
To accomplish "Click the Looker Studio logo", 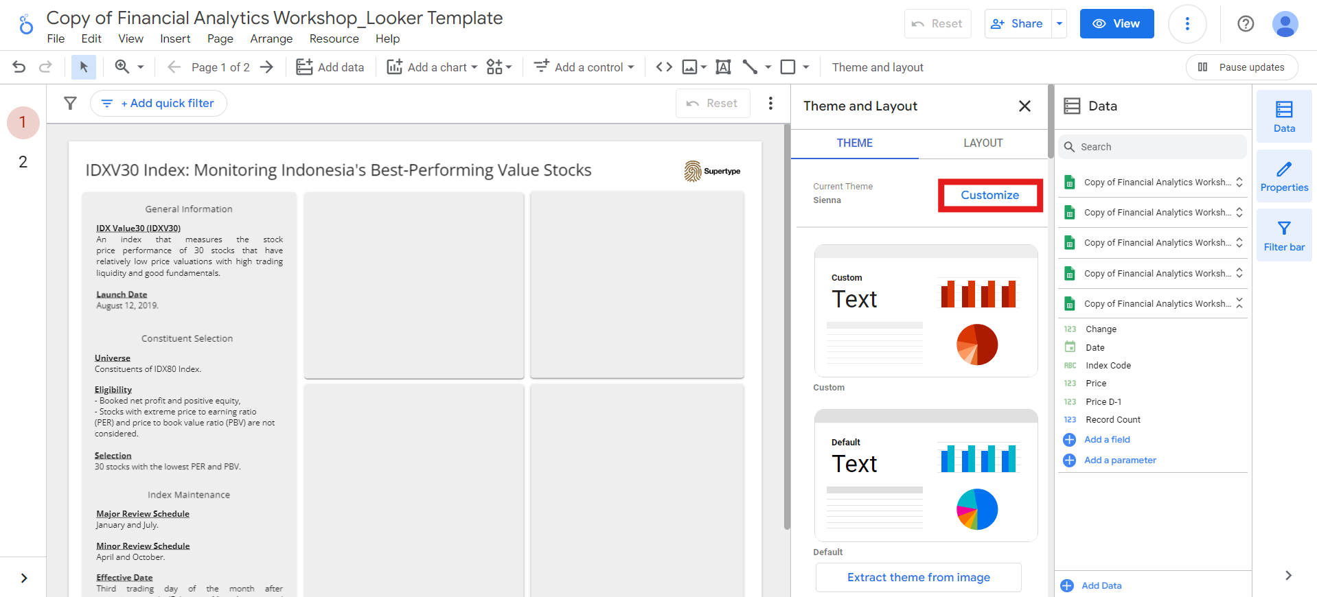I will [x=26, y=25].
